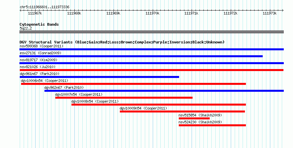Click the 111967k ruler tick label
The width and height of the screenshot is (293, 148).
pos(35,13)
